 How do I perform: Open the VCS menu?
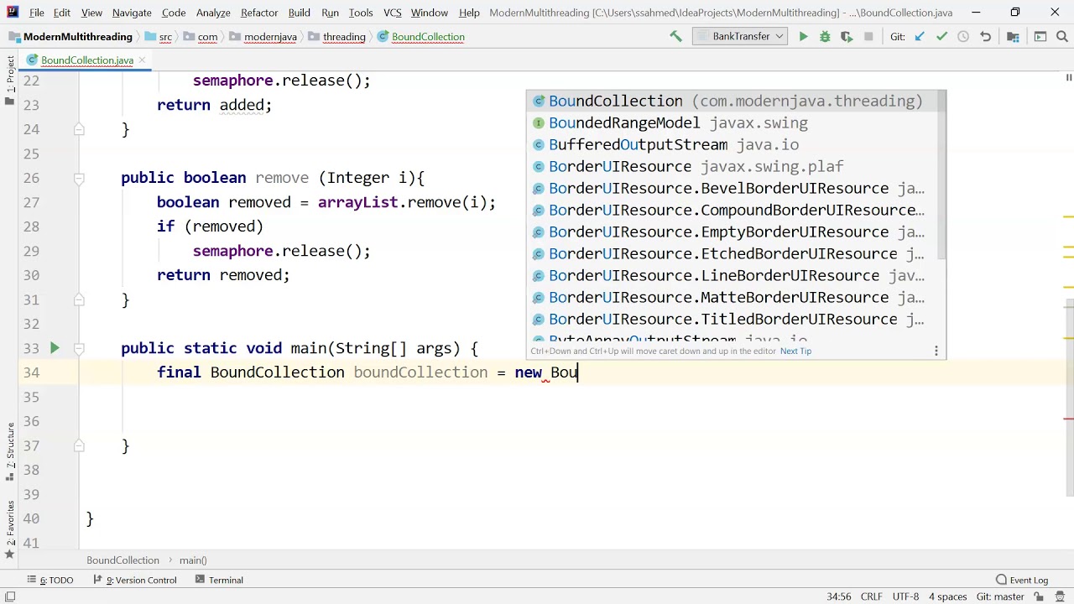point(392,13)
